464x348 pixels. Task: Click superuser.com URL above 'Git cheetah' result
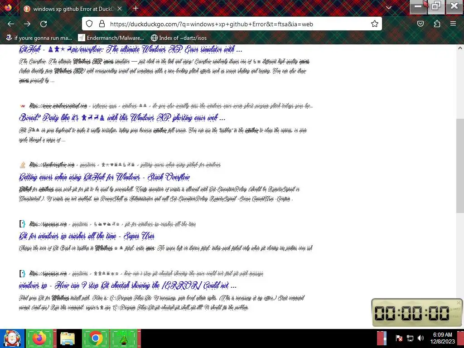pos(48,273)
